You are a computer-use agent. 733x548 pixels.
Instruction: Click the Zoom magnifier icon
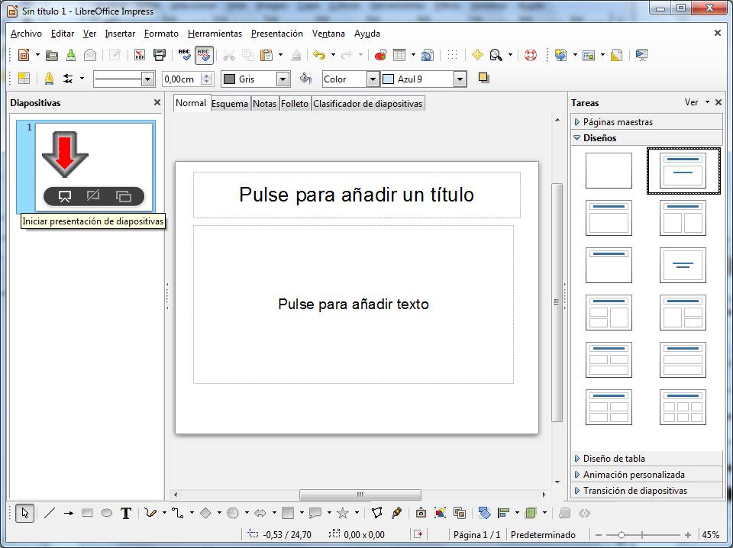496,55
